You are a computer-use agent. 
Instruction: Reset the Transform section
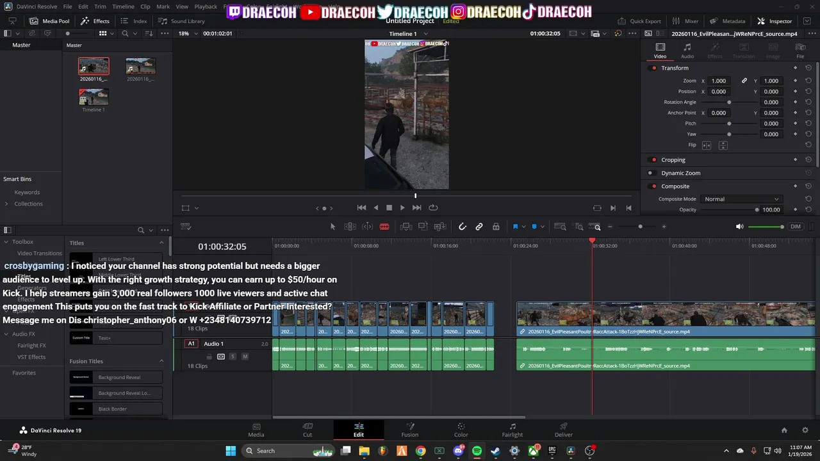[x=808, y=68]
